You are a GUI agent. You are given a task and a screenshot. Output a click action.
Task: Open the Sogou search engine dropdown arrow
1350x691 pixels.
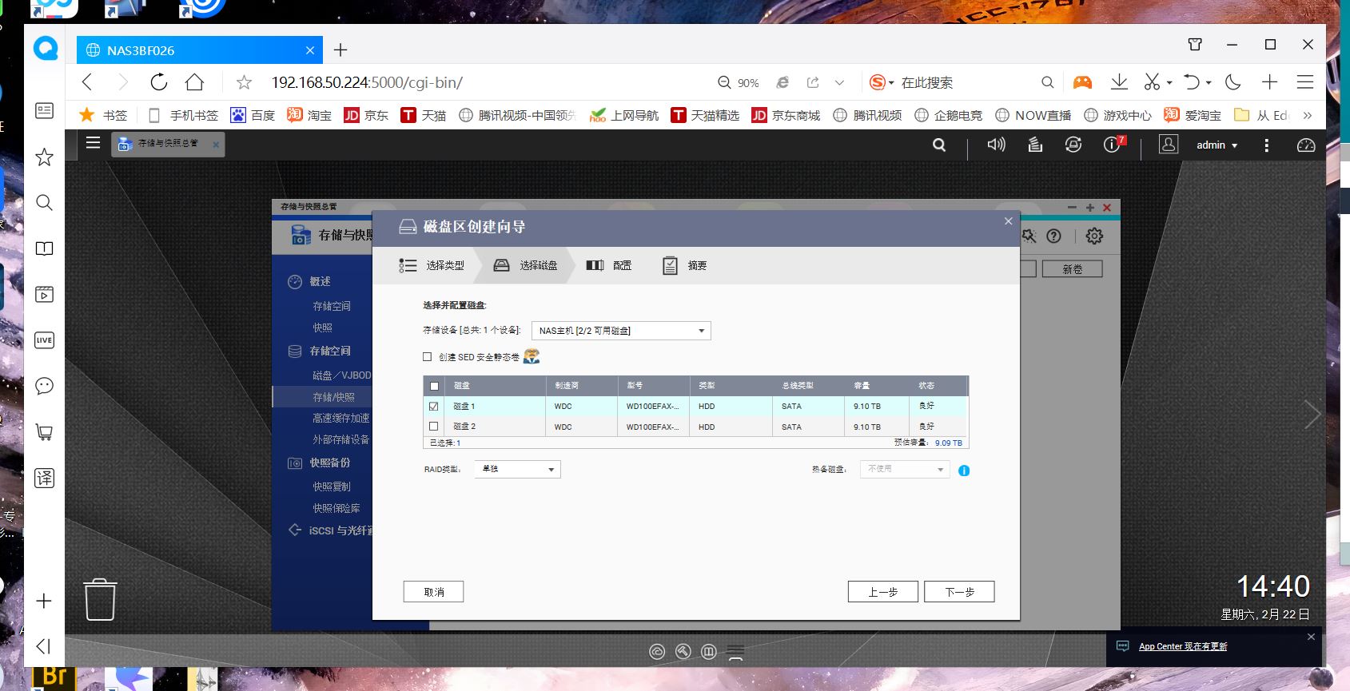[x=891, y=82]
